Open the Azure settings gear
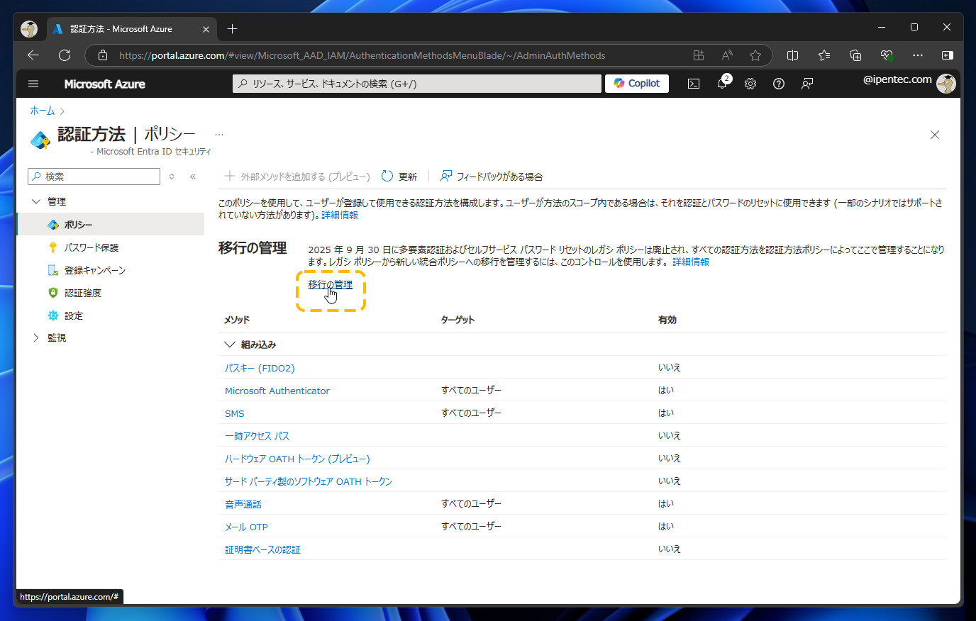Viewport: 976px width, 621px height. point(750,84)
